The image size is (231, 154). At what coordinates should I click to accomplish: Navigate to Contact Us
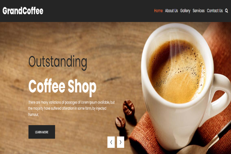click(x=215, y=11)
